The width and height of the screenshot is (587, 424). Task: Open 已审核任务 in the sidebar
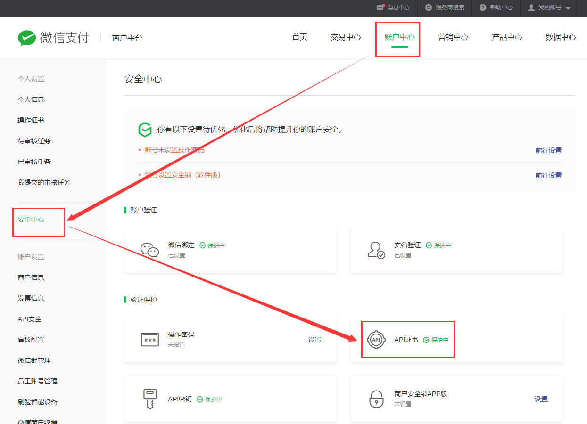pyautogui.click(x=34, y=162)
